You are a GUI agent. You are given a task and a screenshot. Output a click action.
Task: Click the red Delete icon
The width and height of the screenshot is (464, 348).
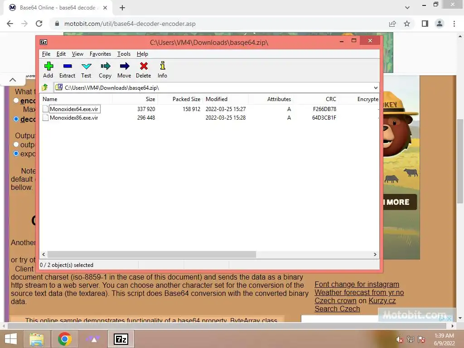pos(144,66)
